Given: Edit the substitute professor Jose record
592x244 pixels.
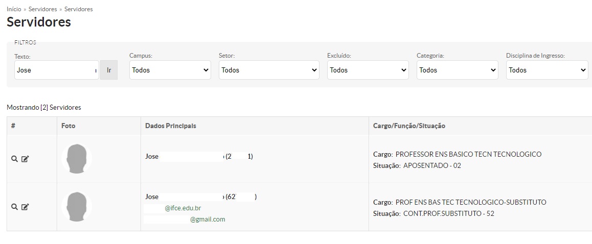Looking at the screenshot, I should pyautogui.click(x=25, y=207).
